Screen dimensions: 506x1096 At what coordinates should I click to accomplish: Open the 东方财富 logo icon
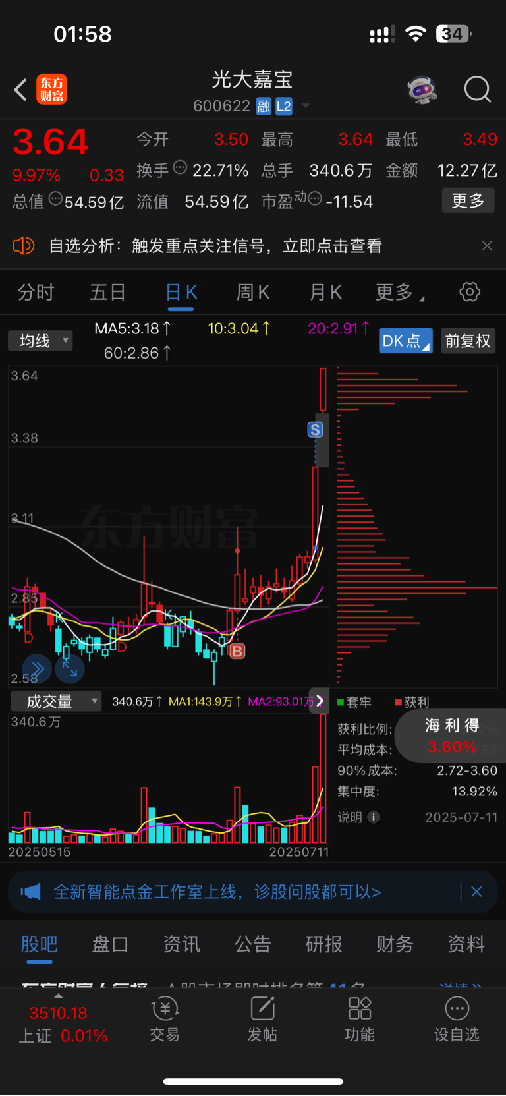click(52, 90)
